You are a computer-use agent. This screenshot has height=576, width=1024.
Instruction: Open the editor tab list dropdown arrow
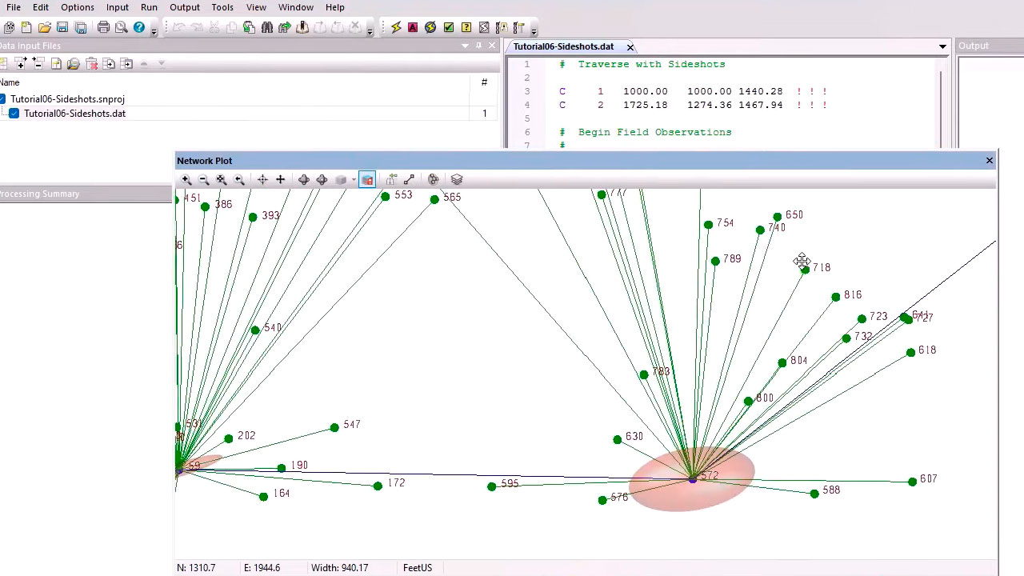point(942,46)
